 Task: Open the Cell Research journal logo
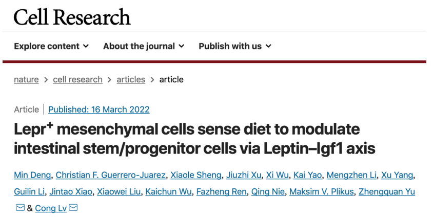72,17
